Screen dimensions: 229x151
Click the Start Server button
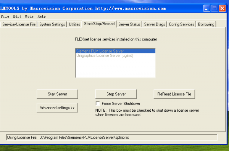click(x=57, y=94)
